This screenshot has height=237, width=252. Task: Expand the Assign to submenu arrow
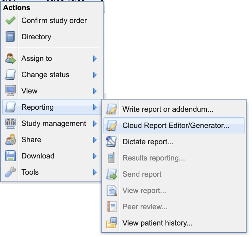coord(95,59)
